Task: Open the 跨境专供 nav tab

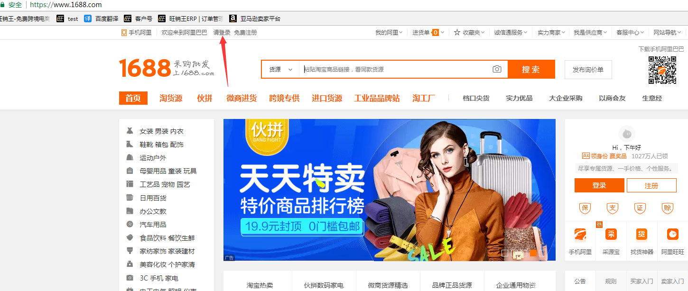Action: [x=284, y=98]
